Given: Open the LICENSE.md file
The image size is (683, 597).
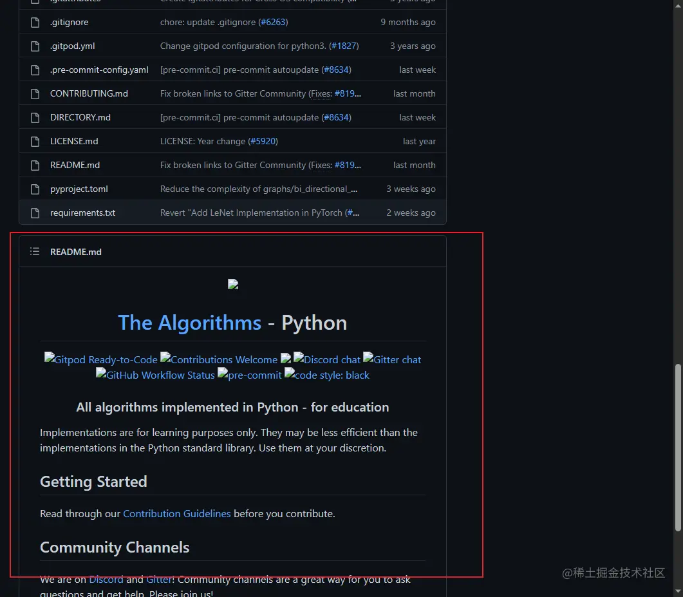Looking at the screenshot, I should point(74,141).
